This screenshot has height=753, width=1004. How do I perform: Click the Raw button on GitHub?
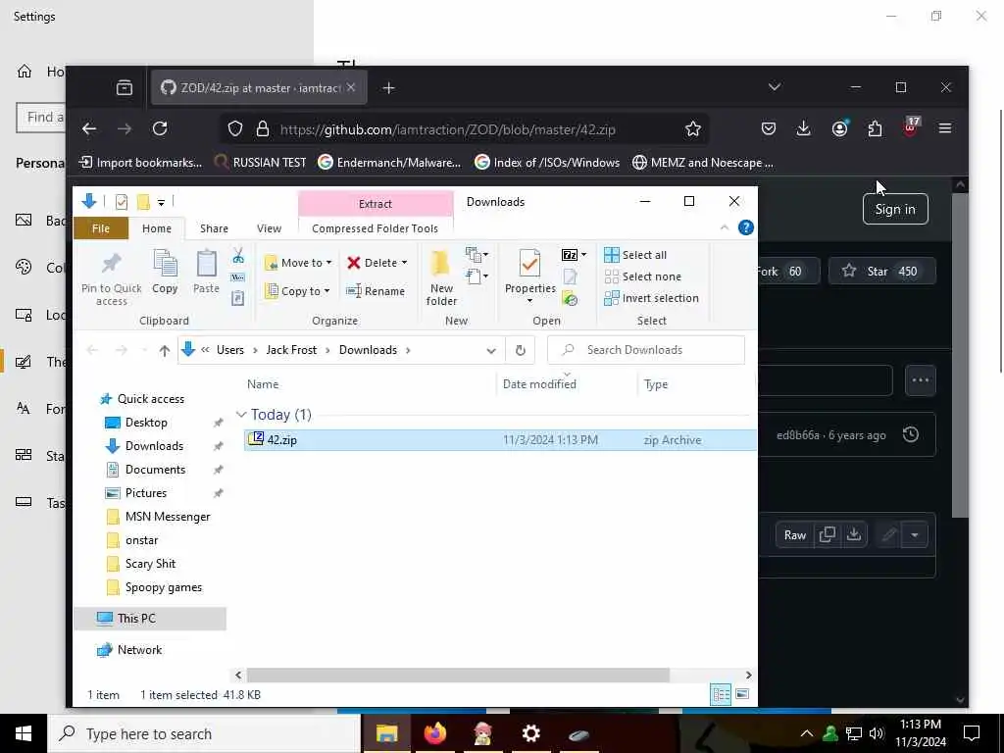click(795, 534)
